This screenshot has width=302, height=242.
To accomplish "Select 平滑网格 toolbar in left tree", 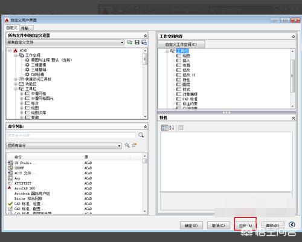I will 39,94.
